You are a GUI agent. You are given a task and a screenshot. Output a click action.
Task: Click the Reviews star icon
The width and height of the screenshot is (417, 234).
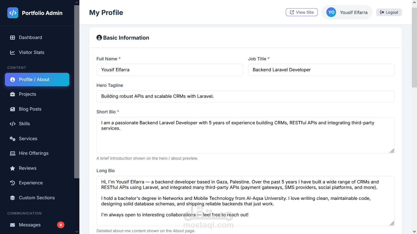coord(13,168)
